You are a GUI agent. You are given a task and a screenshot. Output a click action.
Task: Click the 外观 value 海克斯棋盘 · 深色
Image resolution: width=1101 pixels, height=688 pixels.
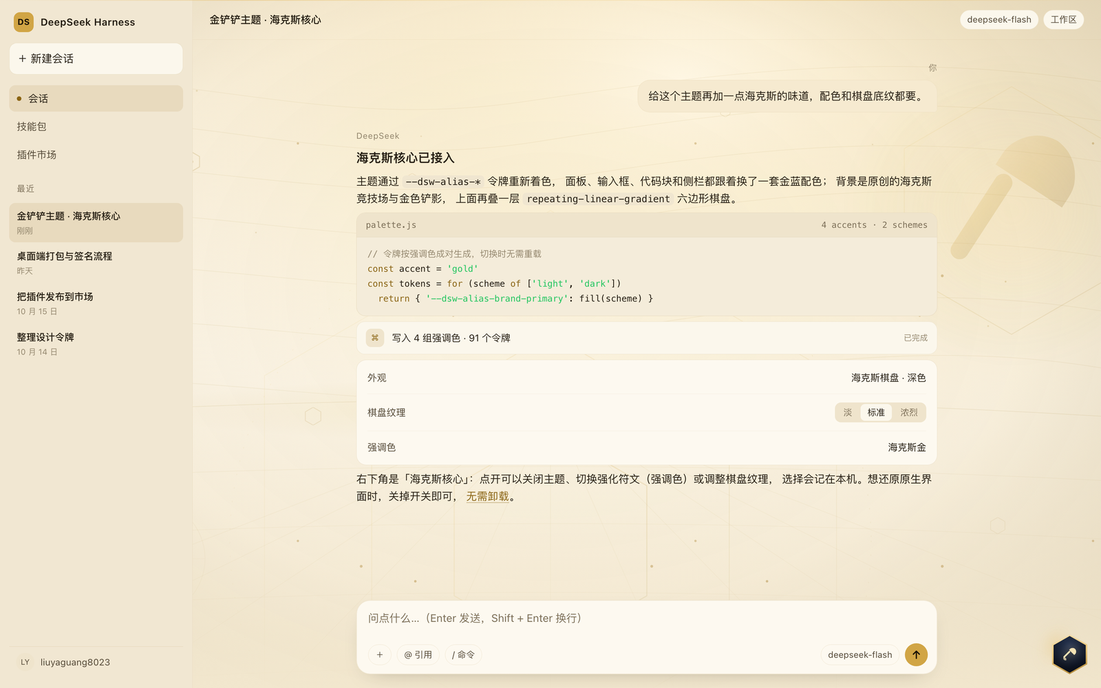pos(888,378)
